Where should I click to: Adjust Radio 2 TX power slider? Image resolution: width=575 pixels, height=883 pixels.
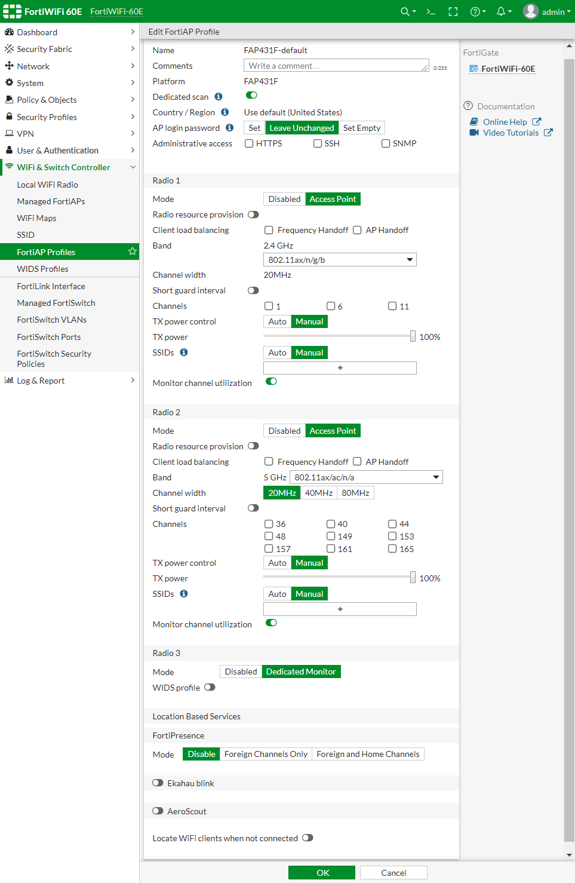413,578
